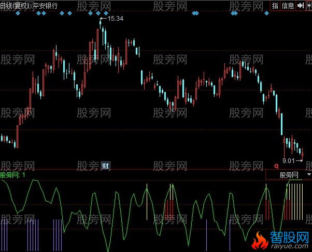Click the red q marker
This screenshot has width=312, height=252.
pos(276,166)
